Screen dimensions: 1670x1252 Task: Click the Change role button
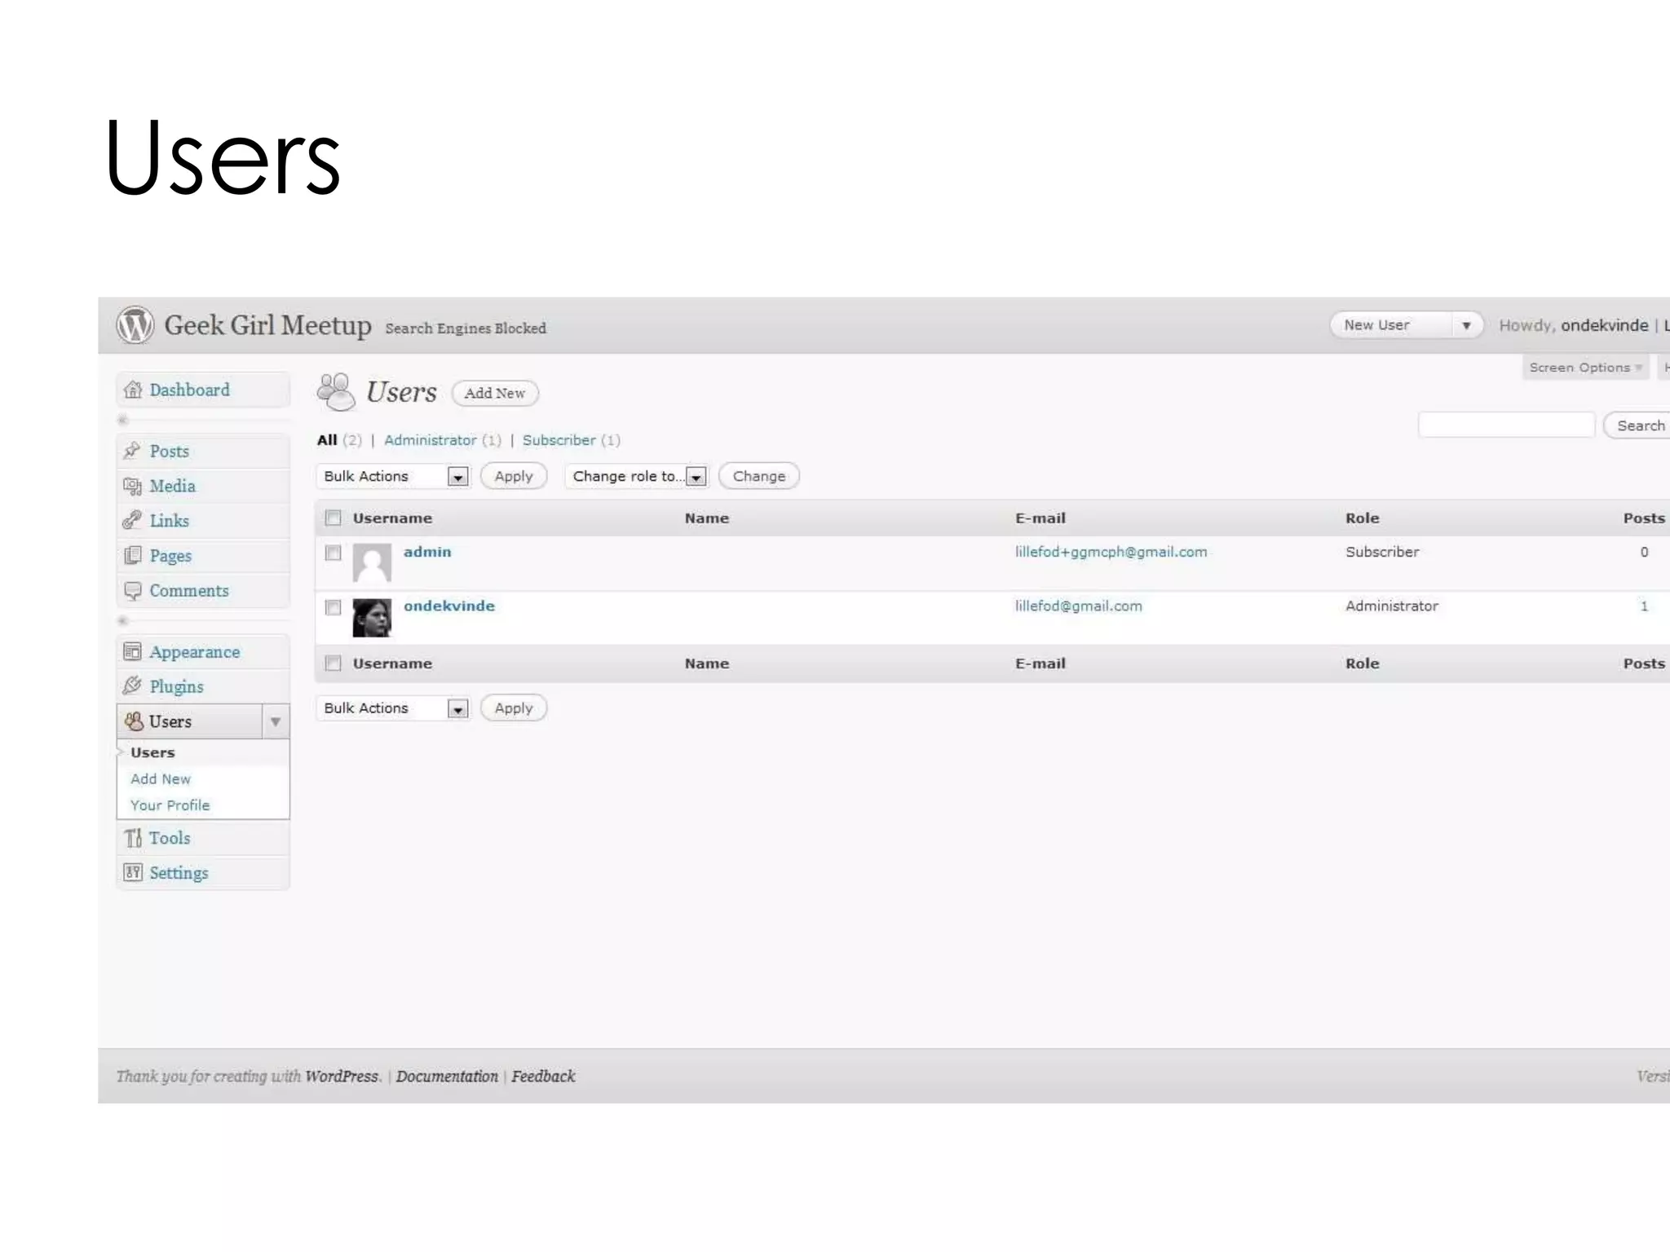pos(759,476)
